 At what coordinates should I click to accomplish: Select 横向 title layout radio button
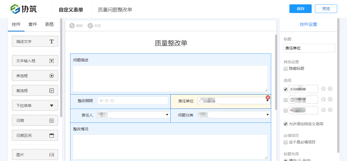(286, 160)
